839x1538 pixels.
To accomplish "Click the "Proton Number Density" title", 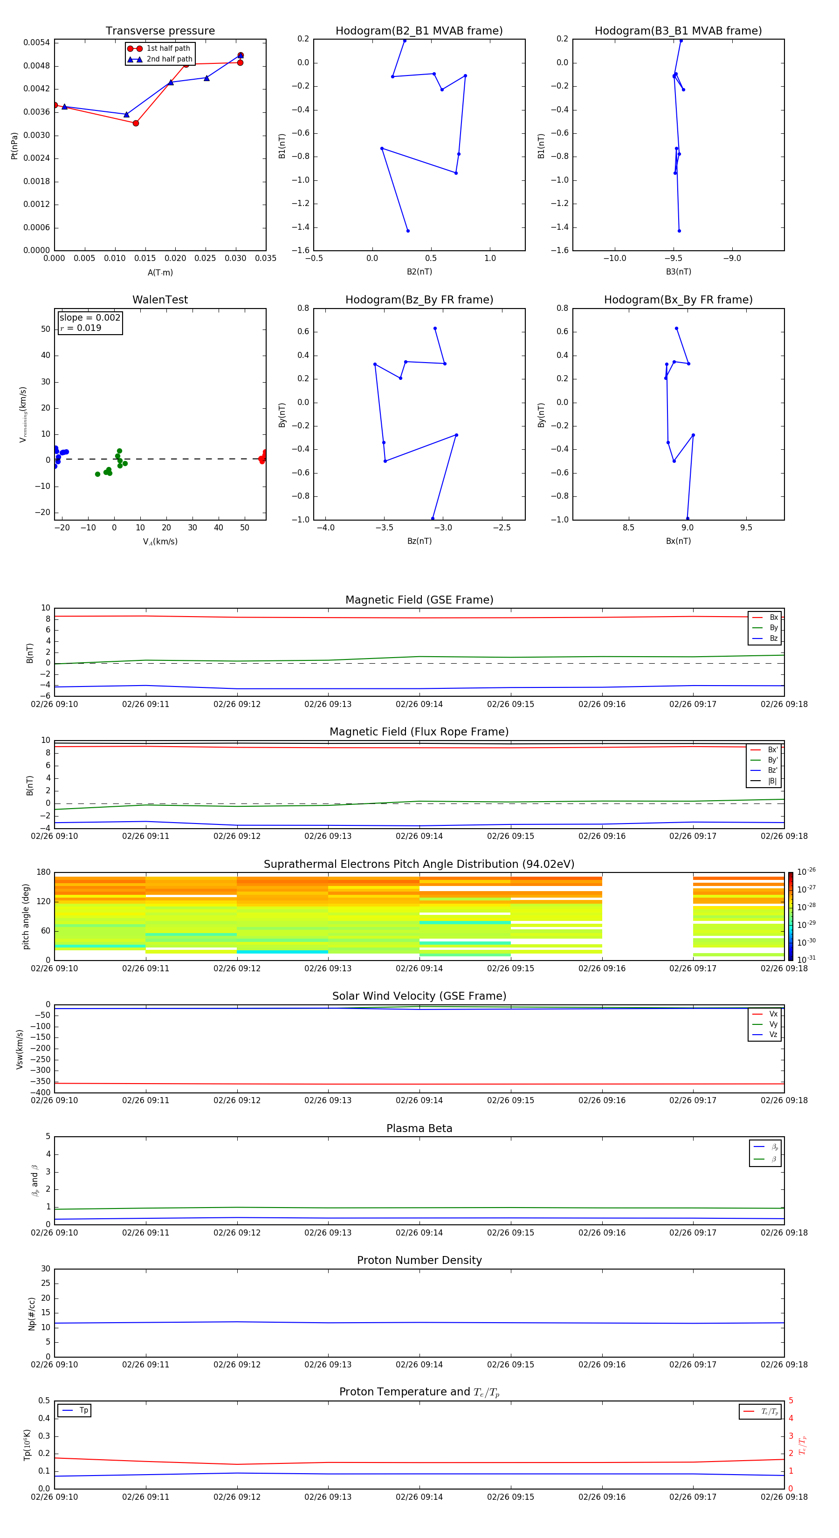I will (419, 1260).
